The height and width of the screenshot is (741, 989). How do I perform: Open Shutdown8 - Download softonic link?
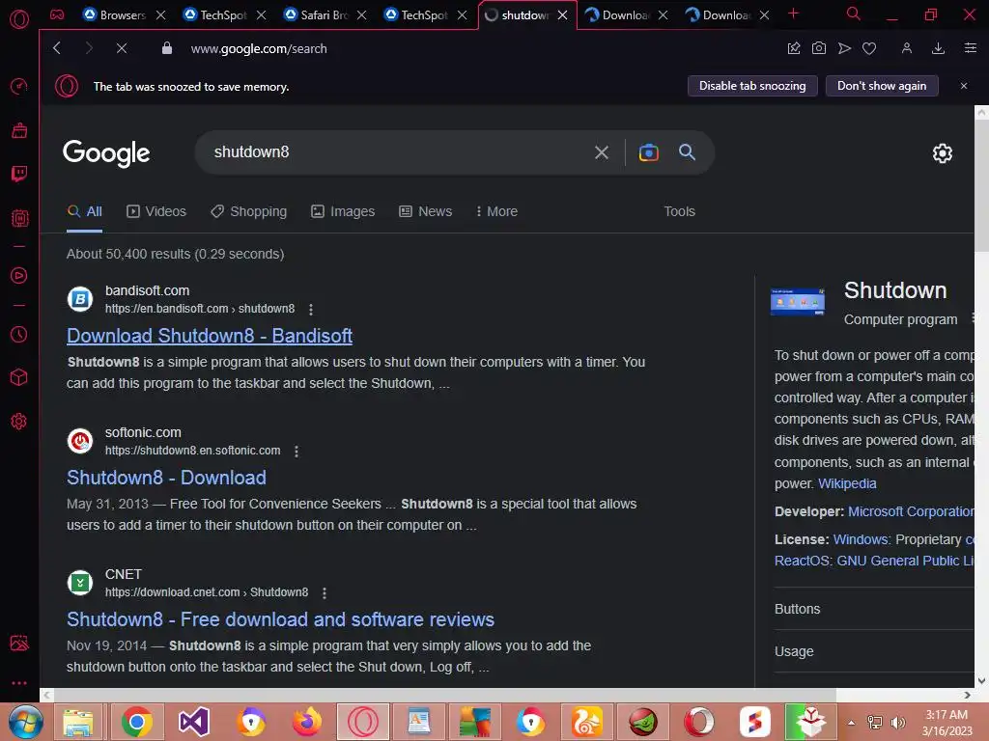coord(166,478)
